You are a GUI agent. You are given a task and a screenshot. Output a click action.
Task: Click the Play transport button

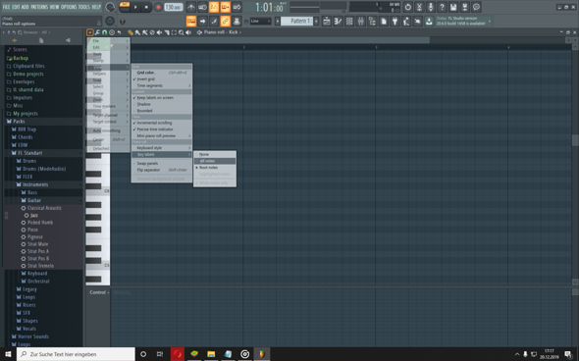(135, 7)
